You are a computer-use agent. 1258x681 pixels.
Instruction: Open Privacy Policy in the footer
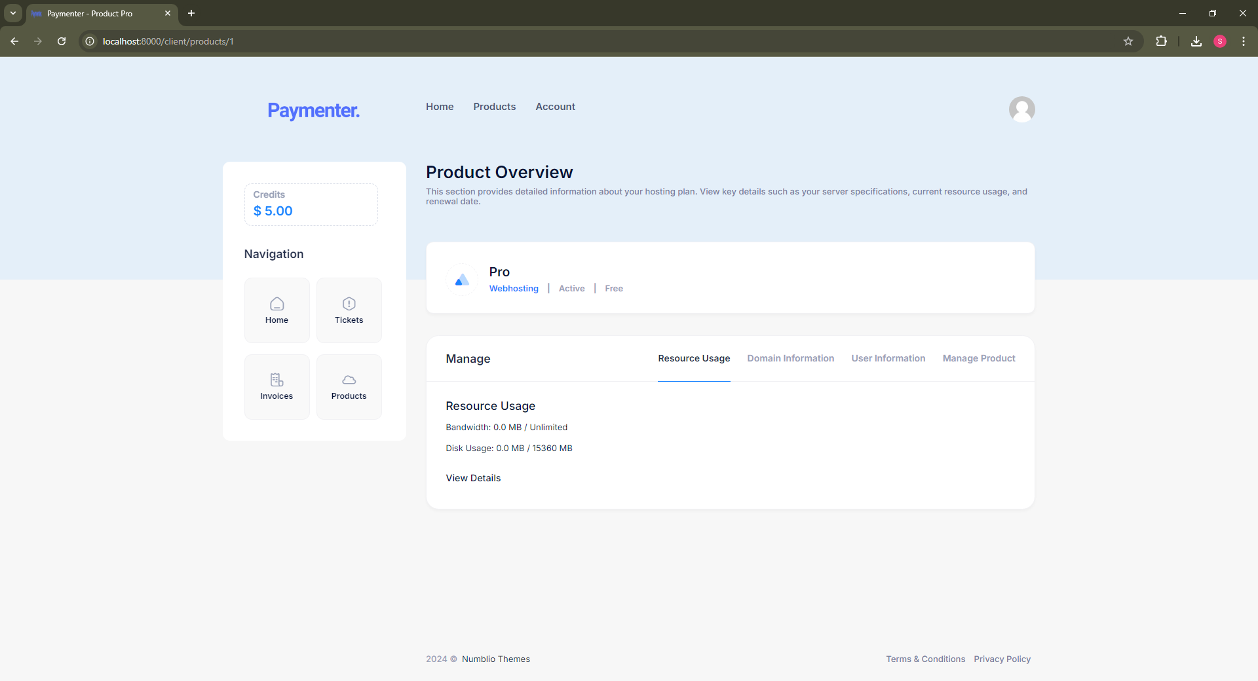(1002, 659)
